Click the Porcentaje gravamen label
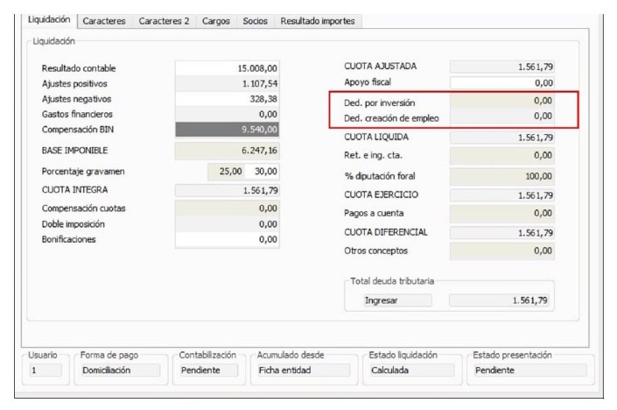Viewport: 617px width, 410px height. [83, 172]
